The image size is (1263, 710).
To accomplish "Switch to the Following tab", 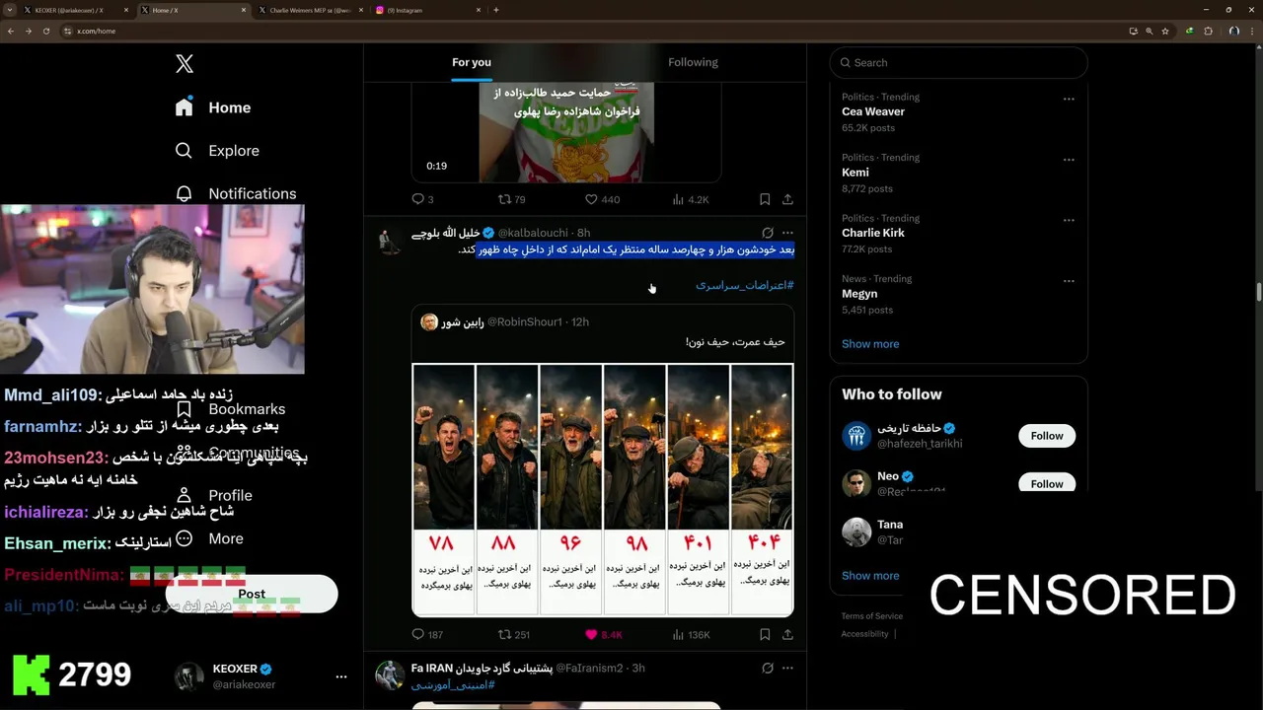I will (693, 62).
